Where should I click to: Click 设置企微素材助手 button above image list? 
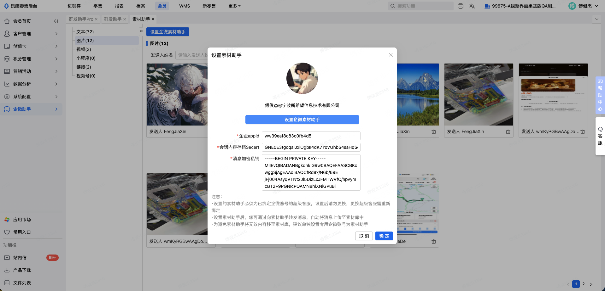pos(168,32)
